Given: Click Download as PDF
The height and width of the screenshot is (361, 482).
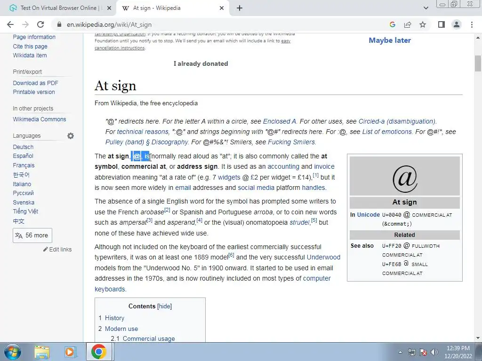Looking at the screenshot, I should [x=35, y=83].
